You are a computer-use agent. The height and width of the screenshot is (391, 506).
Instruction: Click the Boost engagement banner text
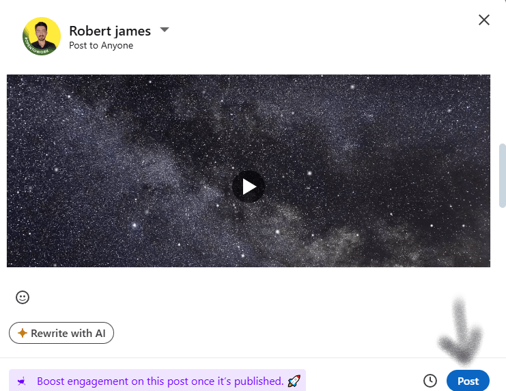coord(160,381)
